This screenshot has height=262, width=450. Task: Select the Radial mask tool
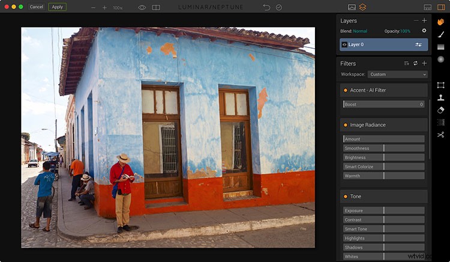441,59
